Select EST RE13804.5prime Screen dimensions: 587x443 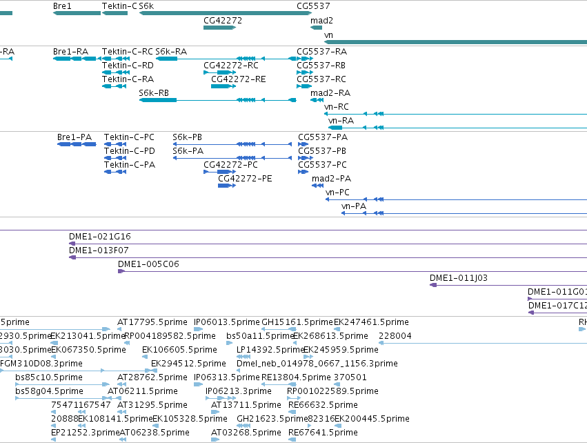pyautogui.click(x=296, y=378)
